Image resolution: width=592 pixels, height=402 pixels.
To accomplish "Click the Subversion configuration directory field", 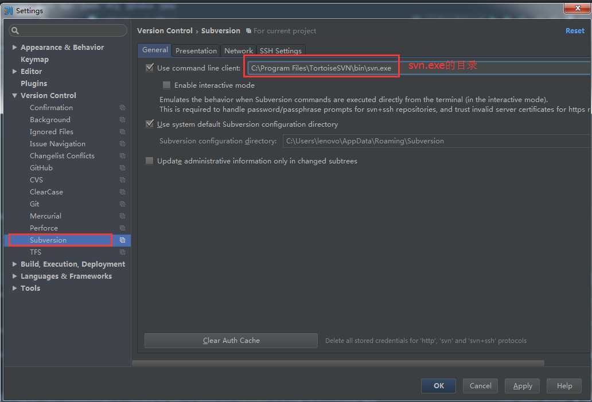I will point(437,141).
